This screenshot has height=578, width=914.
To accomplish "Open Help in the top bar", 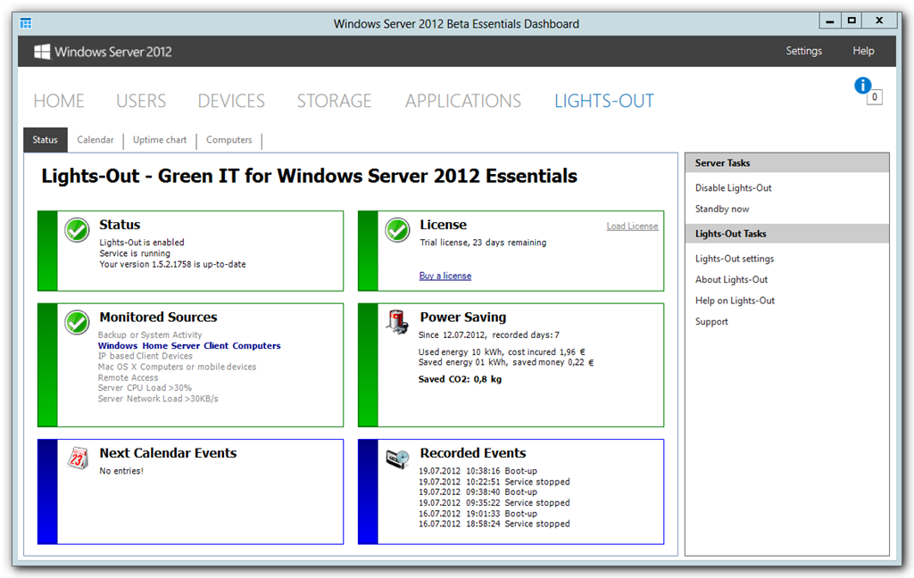I will coord(863,51).
